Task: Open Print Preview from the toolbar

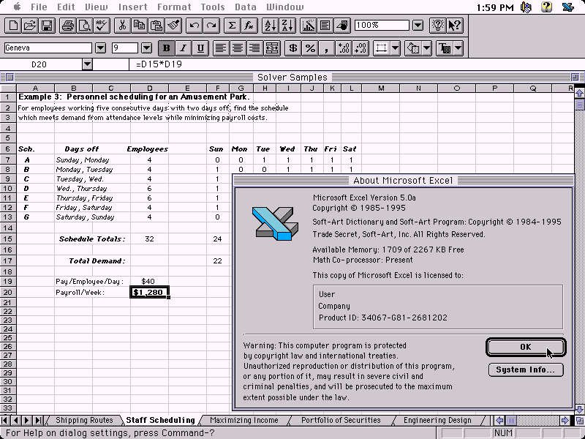Action: (x=85, y=26)
